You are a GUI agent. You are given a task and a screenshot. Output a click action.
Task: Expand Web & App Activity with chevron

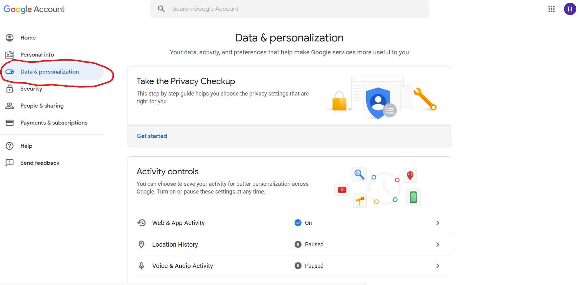pos(438,223)
